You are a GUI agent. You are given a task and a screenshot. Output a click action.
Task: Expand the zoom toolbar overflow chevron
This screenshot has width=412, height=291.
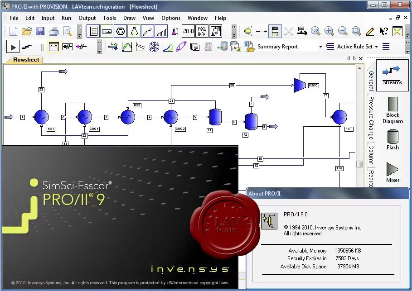[x=407, y=31]
